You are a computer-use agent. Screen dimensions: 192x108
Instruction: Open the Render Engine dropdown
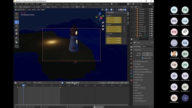[x=148, y=46]
